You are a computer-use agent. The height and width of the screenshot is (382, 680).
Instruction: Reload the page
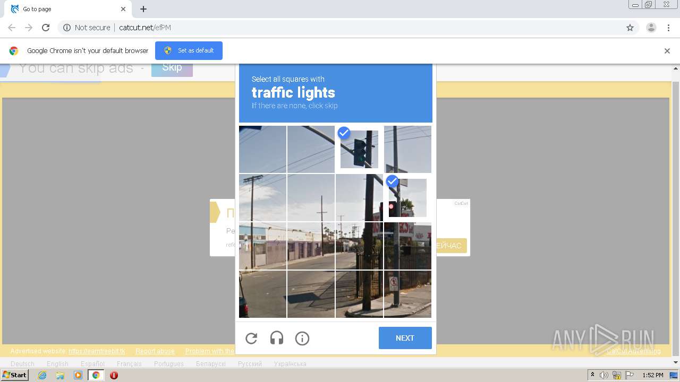46,28
